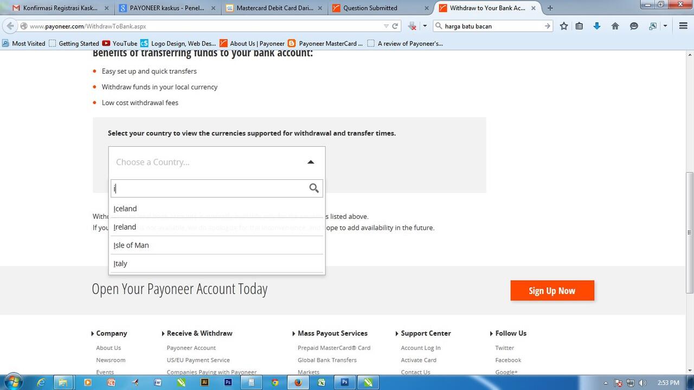Click the download manager toolbar icon with red X
Image resolution: width=694 pixels, height=390 pixels.
pos(412,26)
